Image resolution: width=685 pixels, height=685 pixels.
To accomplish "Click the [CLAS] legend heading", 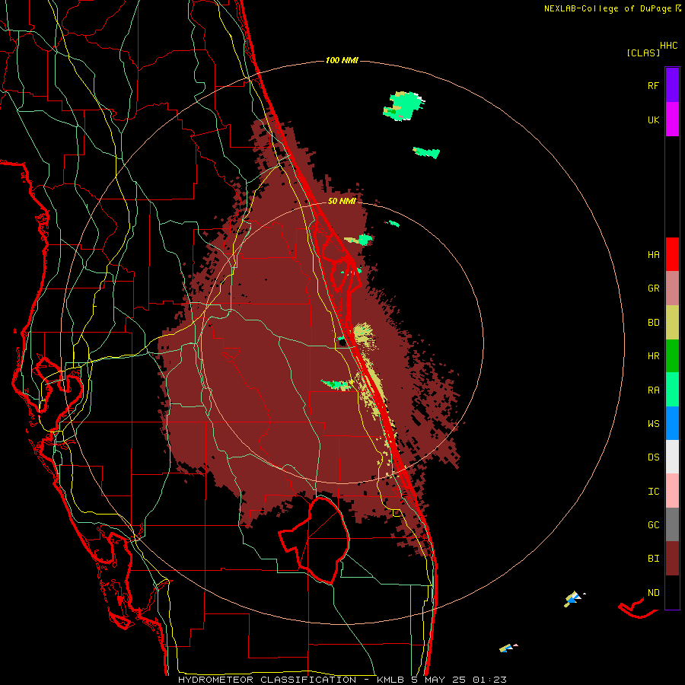I will point(643,53).
